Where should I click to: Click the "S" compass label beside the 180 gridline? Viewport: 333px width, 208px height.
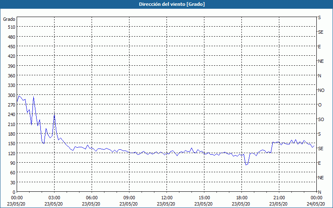pos(319,134)
